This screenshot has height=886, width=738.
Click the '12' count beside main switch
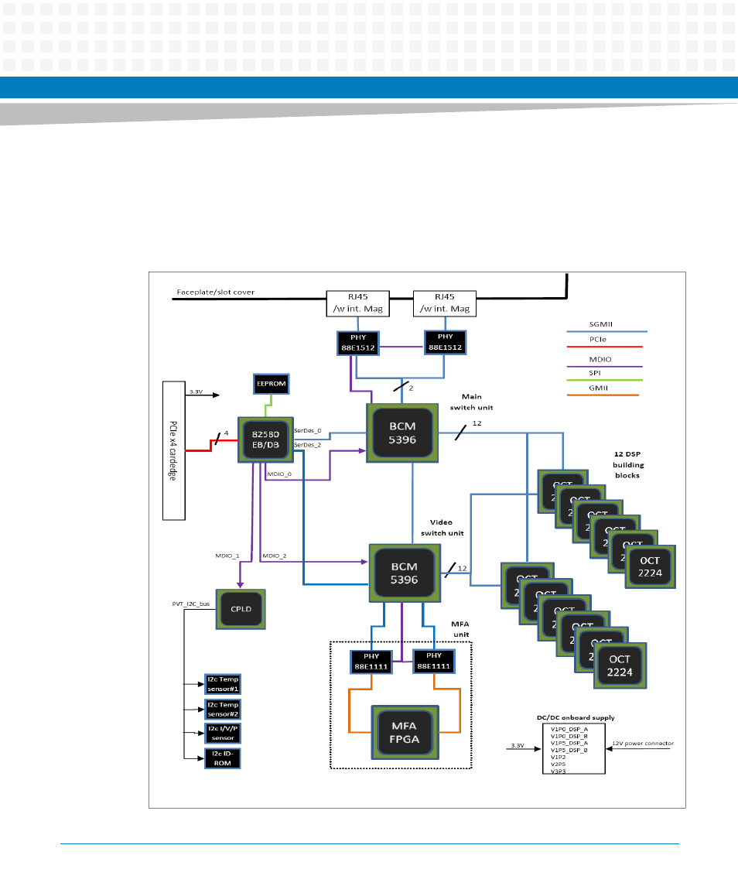(477, 423)
